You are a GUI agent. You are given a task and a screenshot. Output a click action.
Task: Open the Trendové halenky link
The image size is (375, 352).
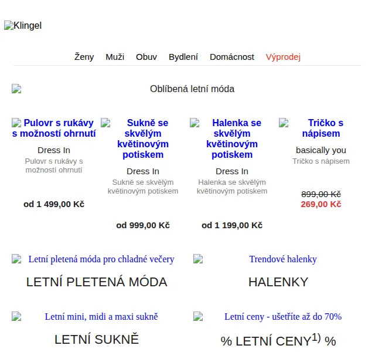pos(283,259)
